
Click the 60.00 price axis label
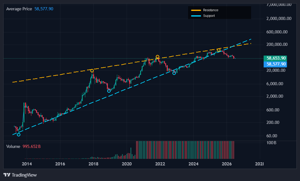coord(272,136)
